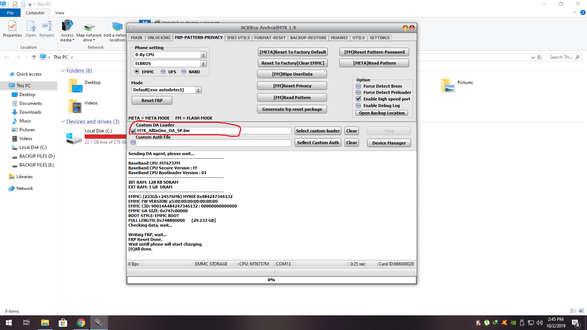587x330 pixels.
Task: Go up one level with the Up arrow
Action: pos(34,57)
